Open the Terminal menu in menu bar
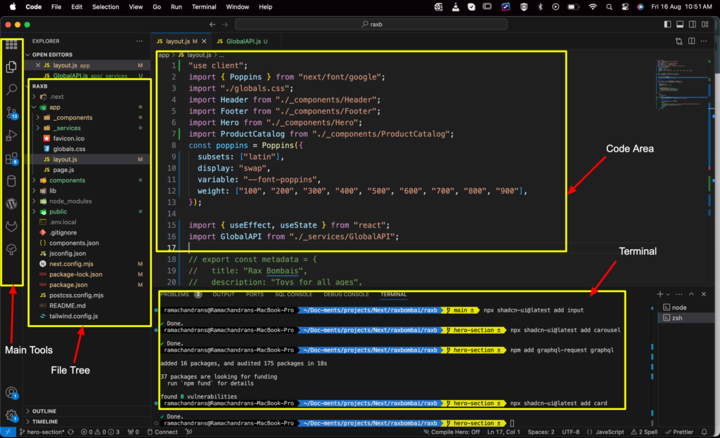This screenshot has height=438, width=720. coord(204,6)
